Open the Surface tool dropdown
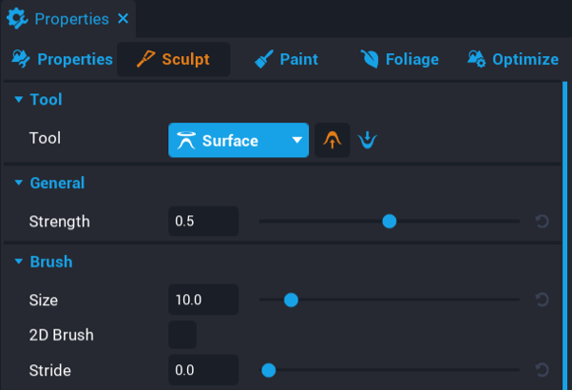The width and height of the screenshot is (572, 390). pos(238,141)
